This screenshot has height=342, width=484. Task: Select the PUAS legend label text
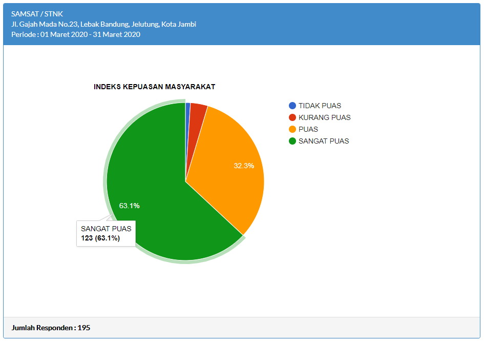(x=308, y=129)
